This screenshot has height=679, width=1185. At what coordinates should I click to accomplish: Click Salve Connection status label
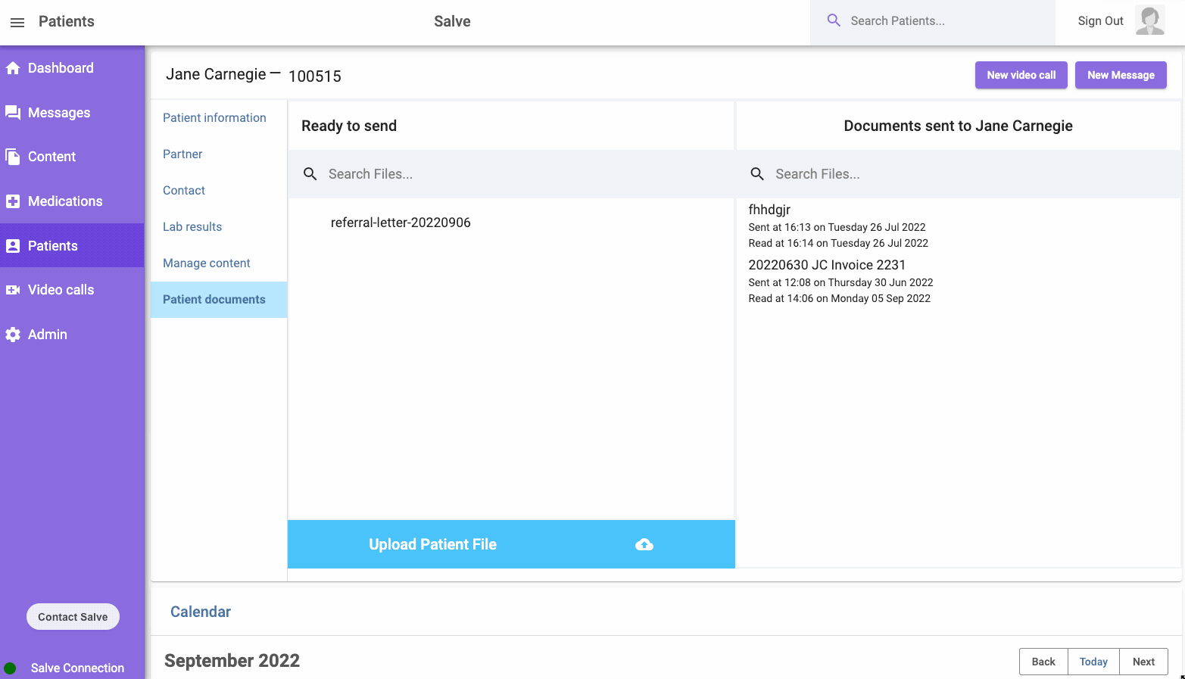(77, 668)
